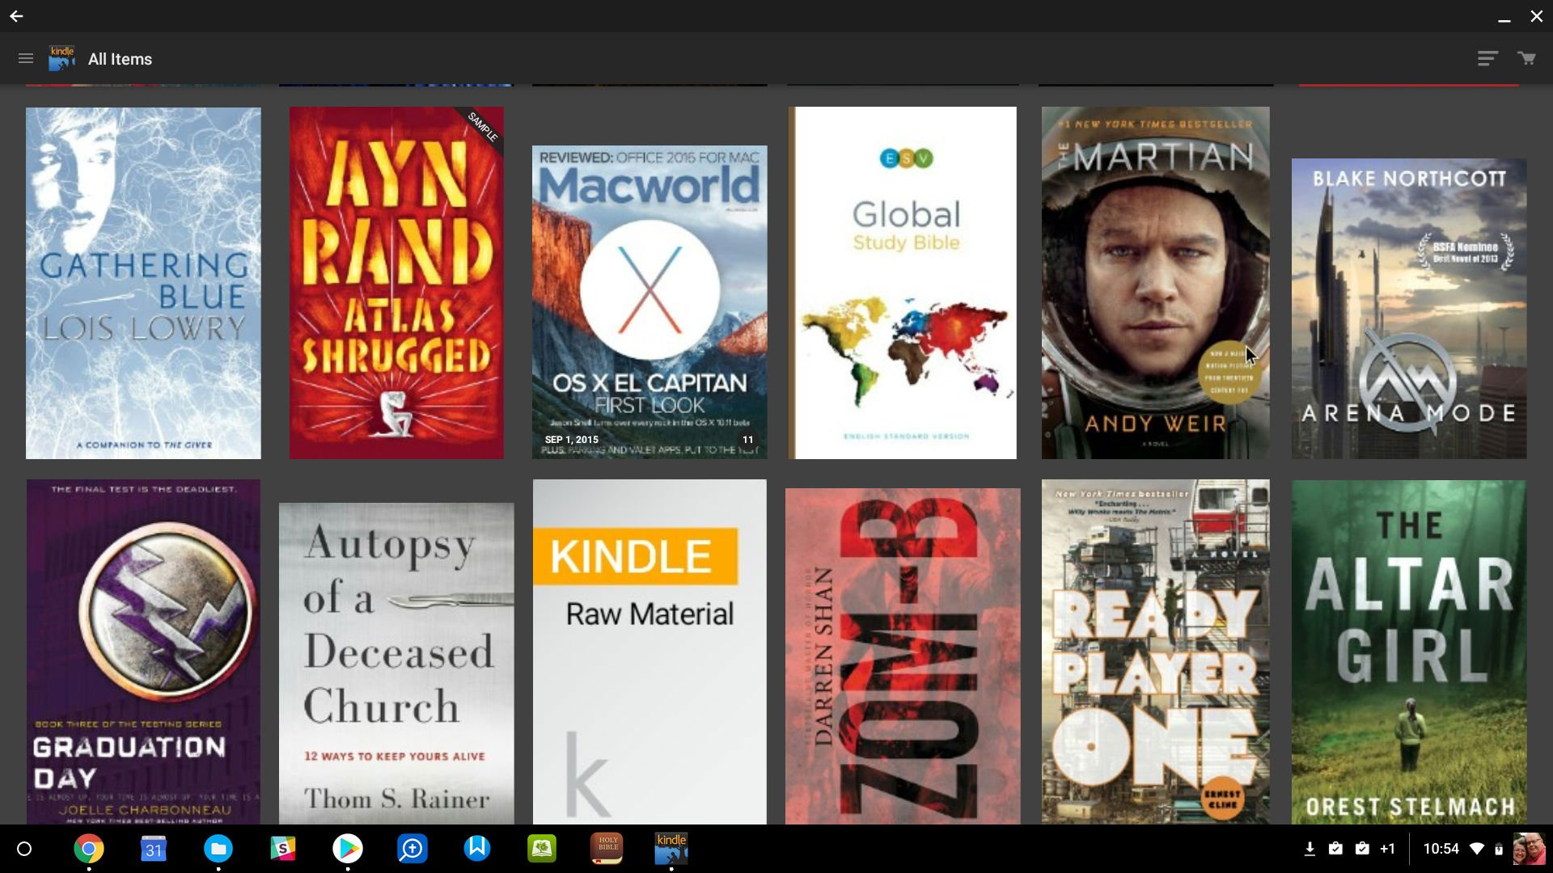Open Ready Player One book
The height and width of the screenshot is (873, 1553).
coord(1155,652)
